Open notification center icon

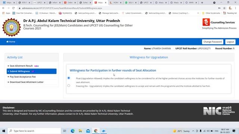tap(234, 131)
